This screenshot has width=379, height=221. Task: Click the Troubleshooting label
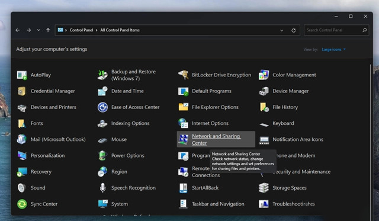294,204
